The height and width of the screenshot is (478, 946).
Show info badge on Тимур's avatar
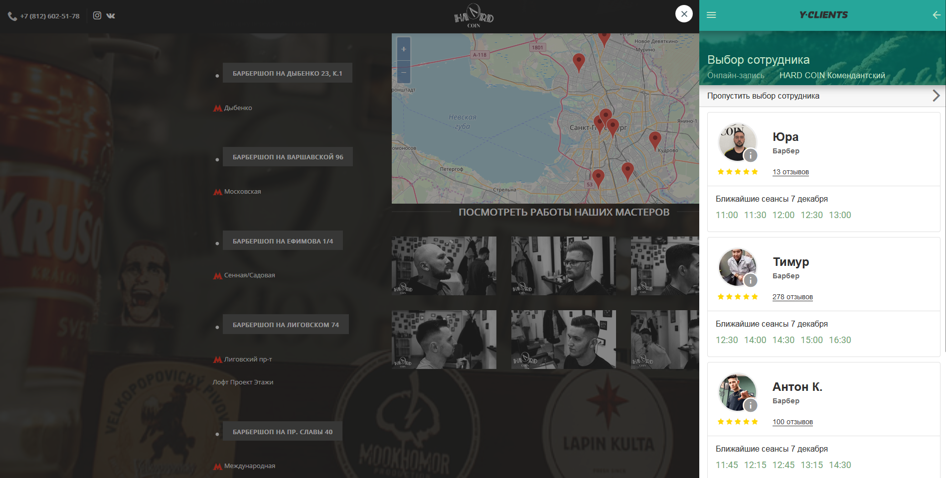pyautogui.click(x=751, y=280)
